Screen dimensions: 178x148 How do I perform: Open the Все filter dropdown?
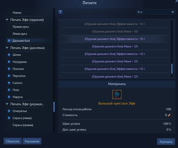pyautogui.click(x=155, y=12)
